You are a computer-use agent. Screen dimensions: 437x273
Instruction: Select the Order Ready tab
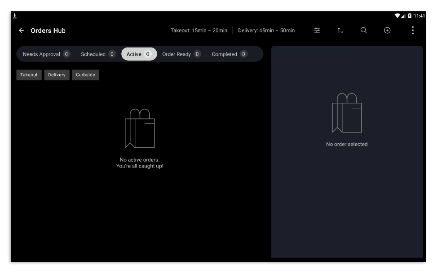(179, 54)
